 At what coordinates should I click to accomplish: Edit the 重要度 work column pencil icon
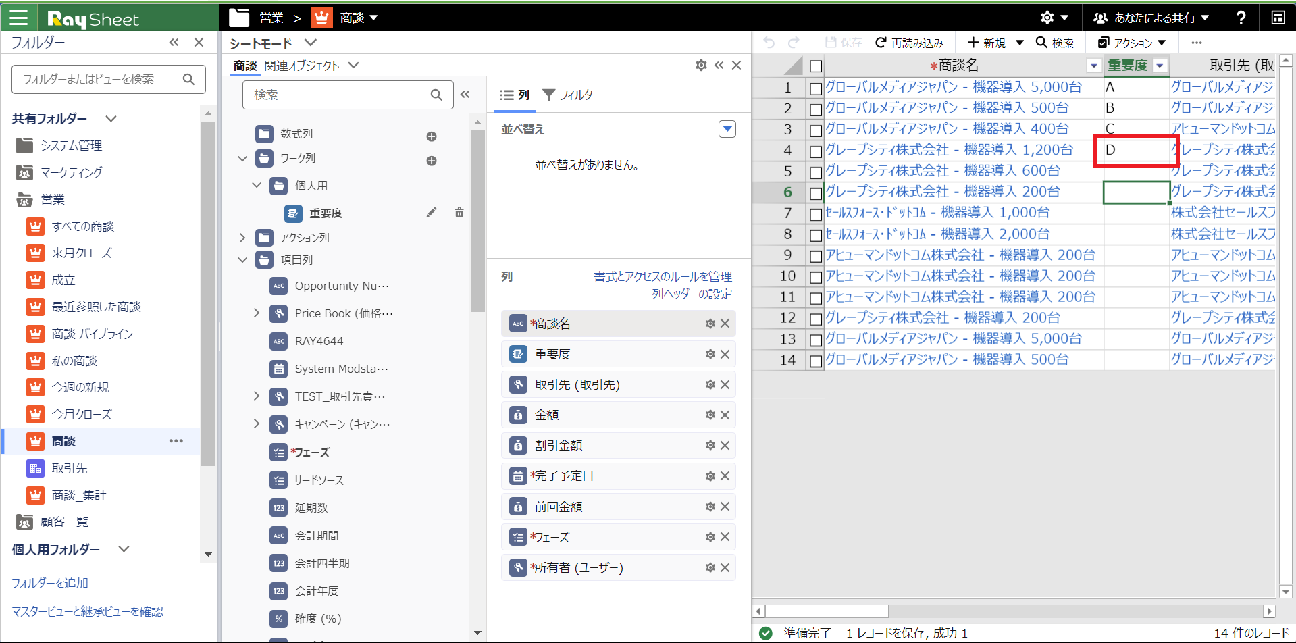432,213
